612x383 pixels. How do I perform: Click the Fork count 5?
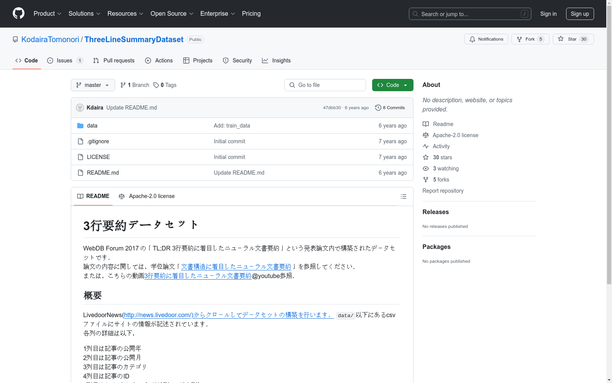(x=540, y=39)
